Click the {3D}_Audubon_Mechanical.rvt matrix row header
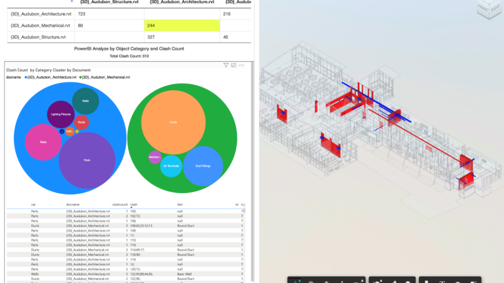Viewport: 504px width, 283px height. (x=41, y=25)
